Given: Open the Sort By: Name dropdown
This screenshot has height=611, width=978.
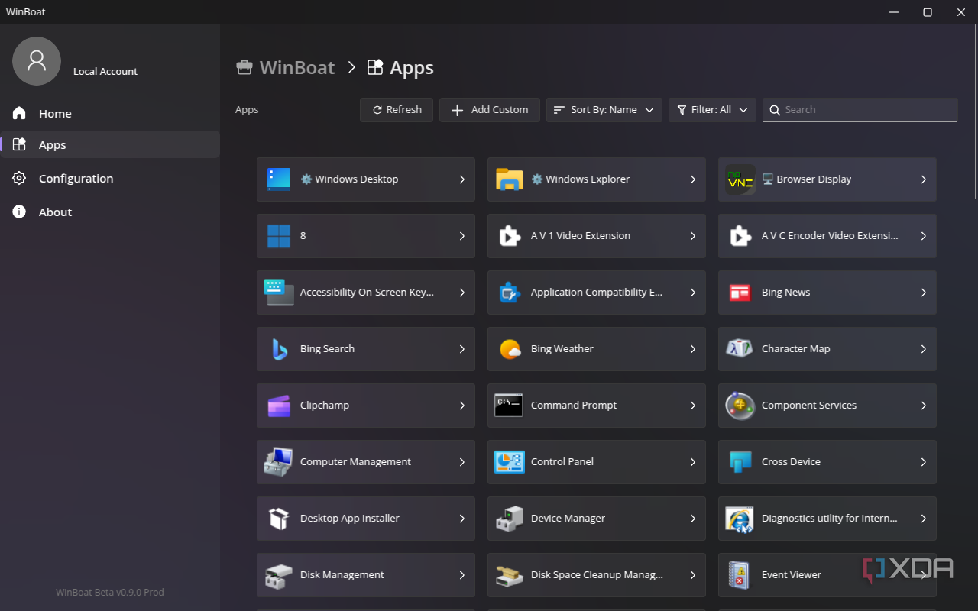Looking at the screenshot, I should 604,110.
